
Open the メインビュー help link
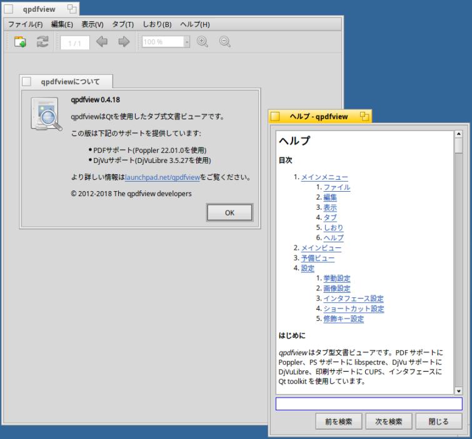pos(321,248)
